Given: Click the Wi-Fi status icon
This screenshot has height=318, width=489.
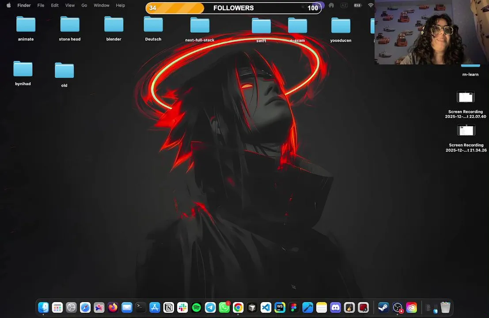Looking at the screenshot, I should (371, 5).
